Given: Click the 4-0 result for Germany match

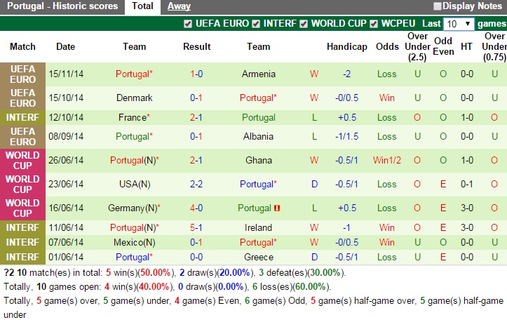Looking at the screenshot, I should coord(196,208).
